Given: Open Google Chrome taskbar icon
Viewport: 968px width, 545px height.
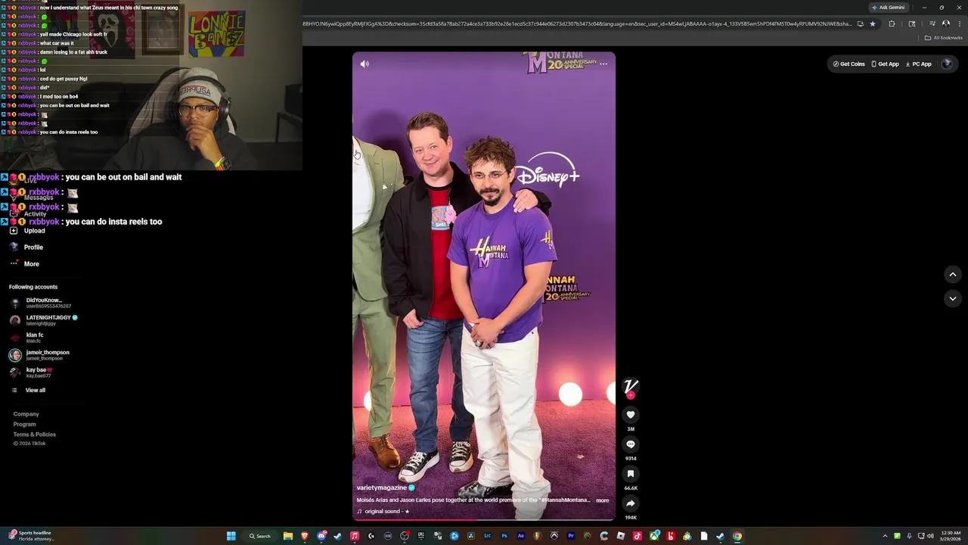Looking at the screenshot, I should point(737,536).
